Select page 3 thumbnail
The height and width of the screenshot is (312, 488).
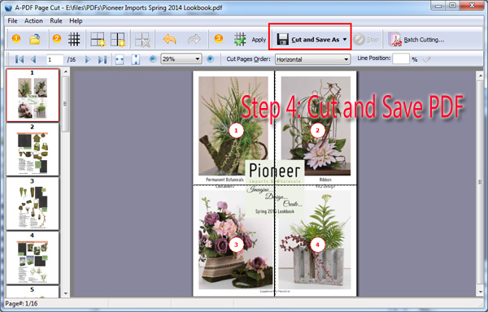coord(33,204)
